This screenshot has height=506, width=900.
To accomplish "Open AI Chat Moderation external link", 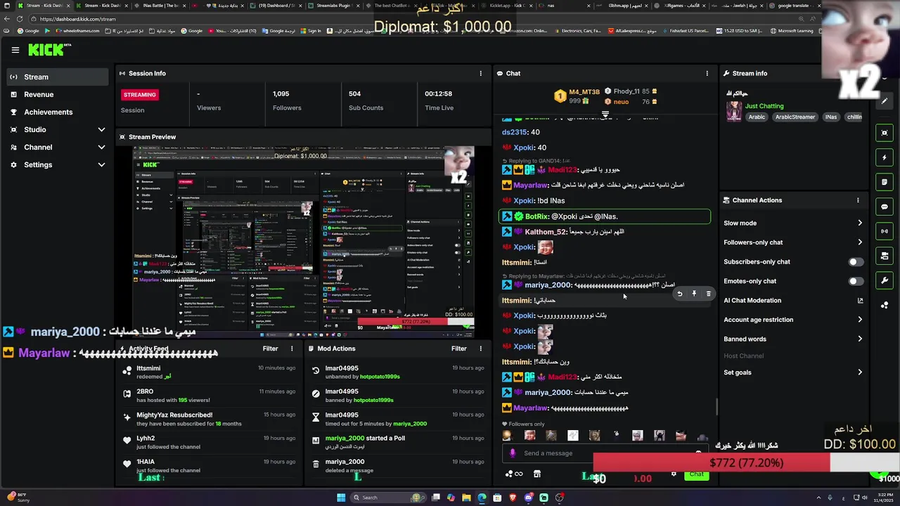I will point(860,300).
